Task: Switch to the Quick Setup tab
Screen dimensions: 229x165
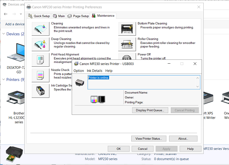Action: (39, 16)
